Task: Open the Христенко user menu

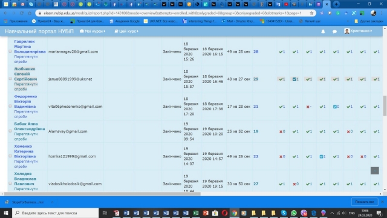Action: (358, 31)
